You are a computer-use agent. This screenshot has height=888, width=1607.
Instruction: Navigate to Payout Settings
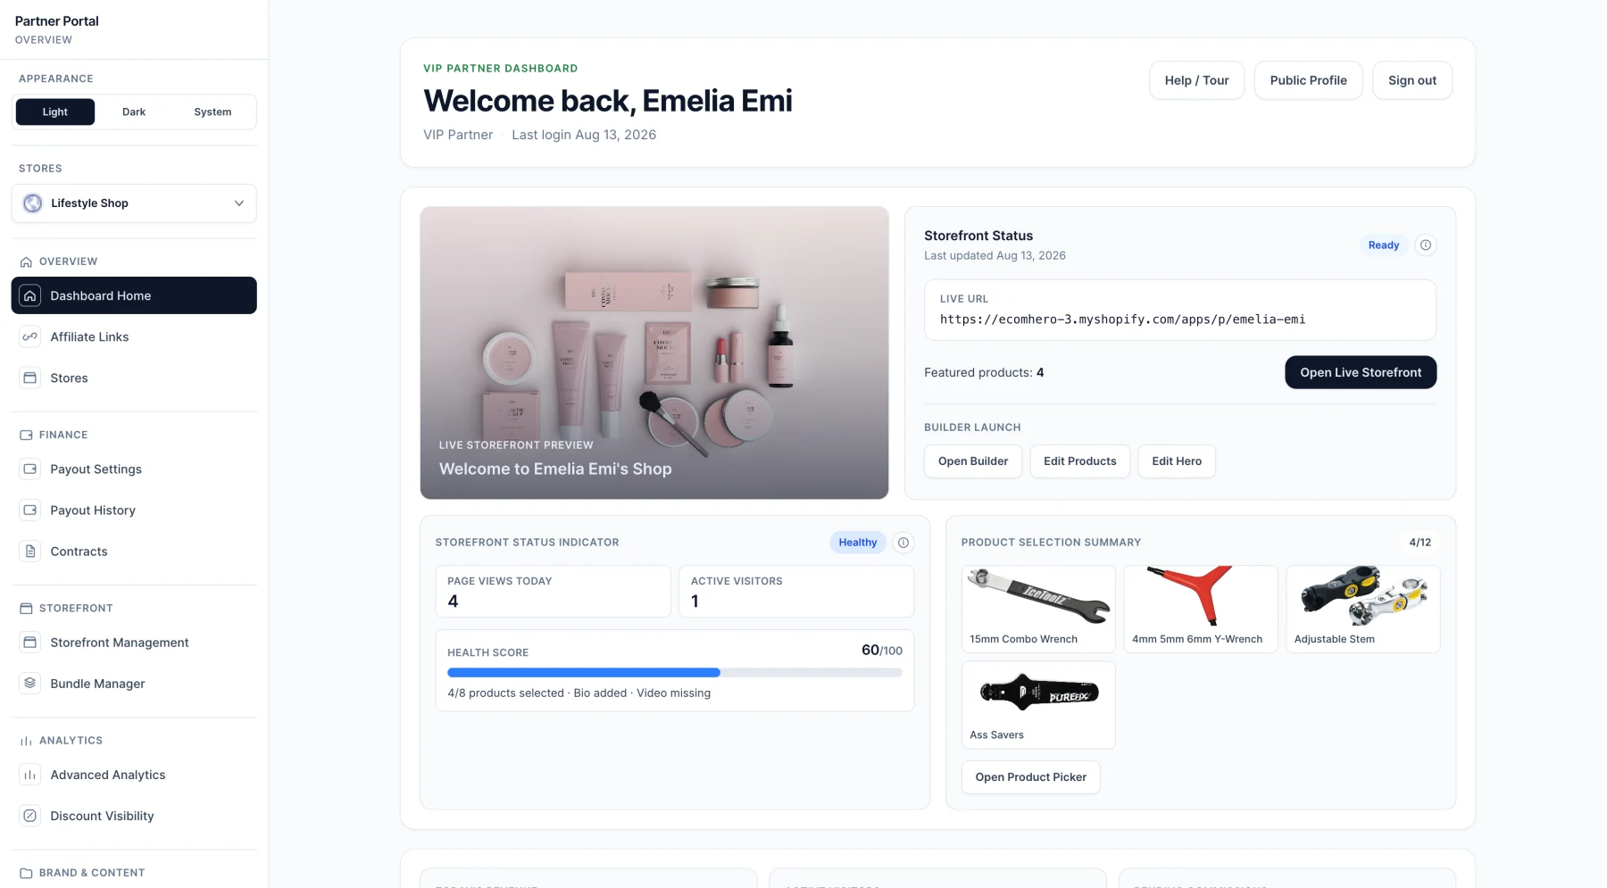pos(134,469)
